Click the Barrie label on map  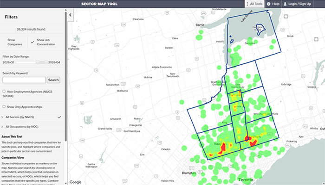[200, 25]
